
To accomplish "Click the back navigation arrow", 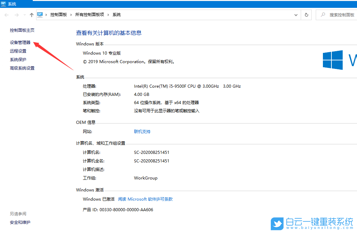I will coord(6,15).
